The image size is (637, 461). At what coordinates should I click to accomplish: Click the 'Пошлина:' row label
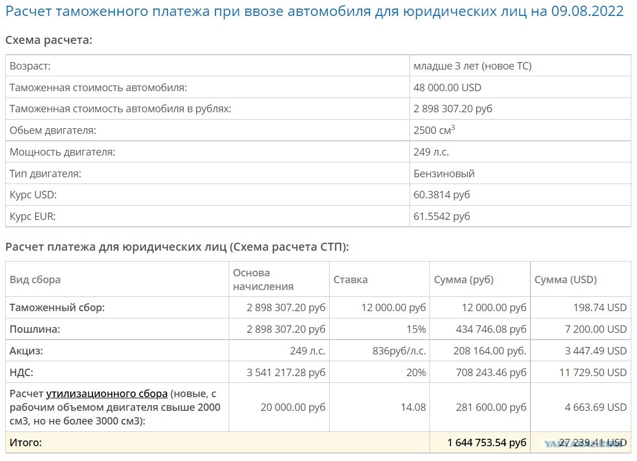click(35, 329)
